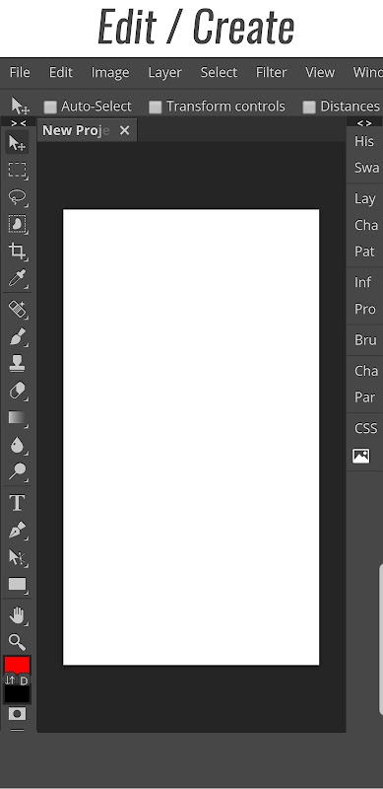Pick the Crop tool

18,251
